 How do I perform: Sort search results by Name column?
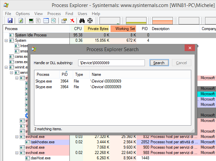140,74
